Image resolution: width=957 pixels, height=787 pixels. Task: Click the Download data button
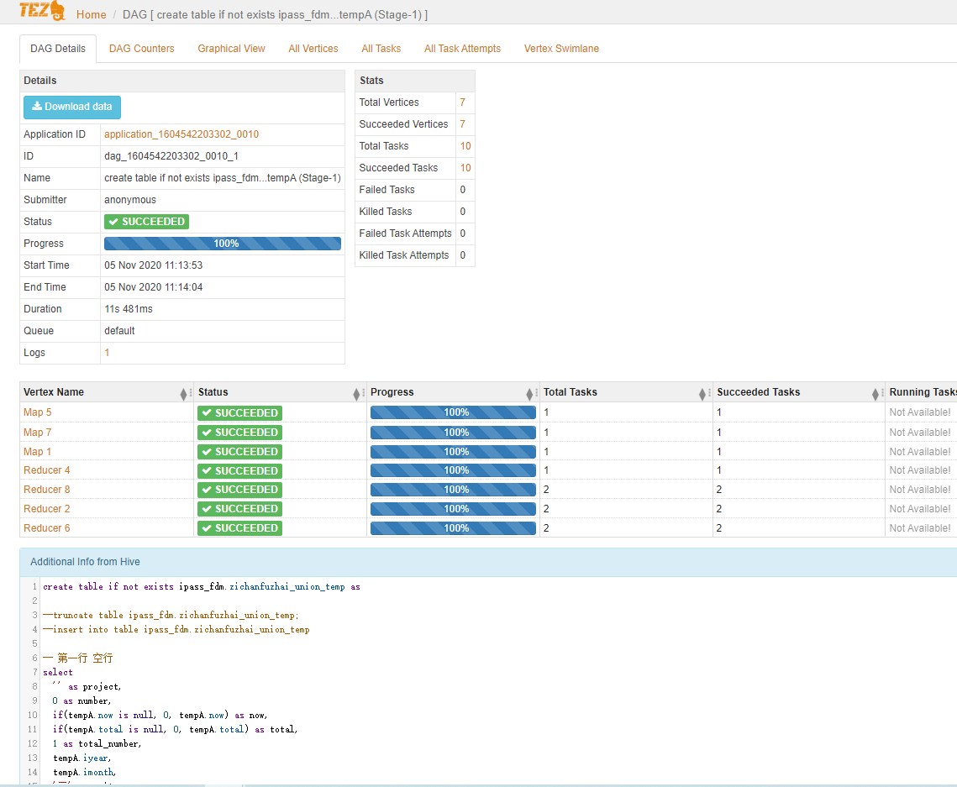click(72, 107)
